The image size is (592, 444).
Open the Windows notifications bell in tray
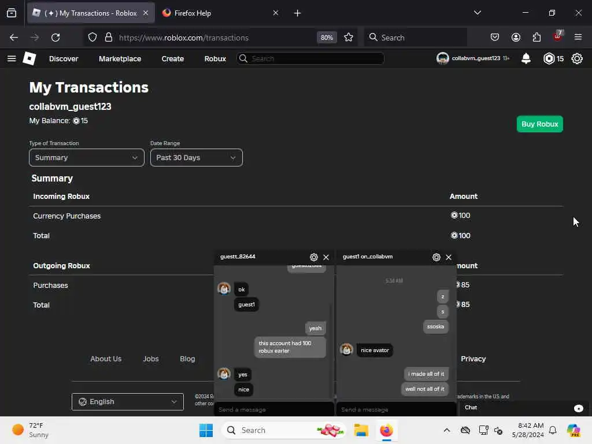pos(553,430)
